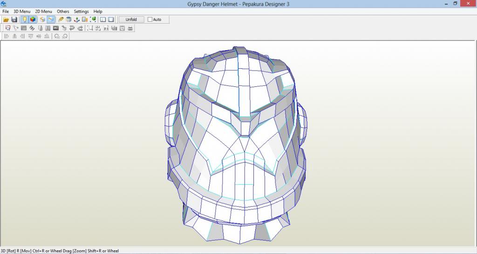Select the gray I-beam edge tool icon
This screenshot has width=477, height=254.
click(x=48, y=28)
